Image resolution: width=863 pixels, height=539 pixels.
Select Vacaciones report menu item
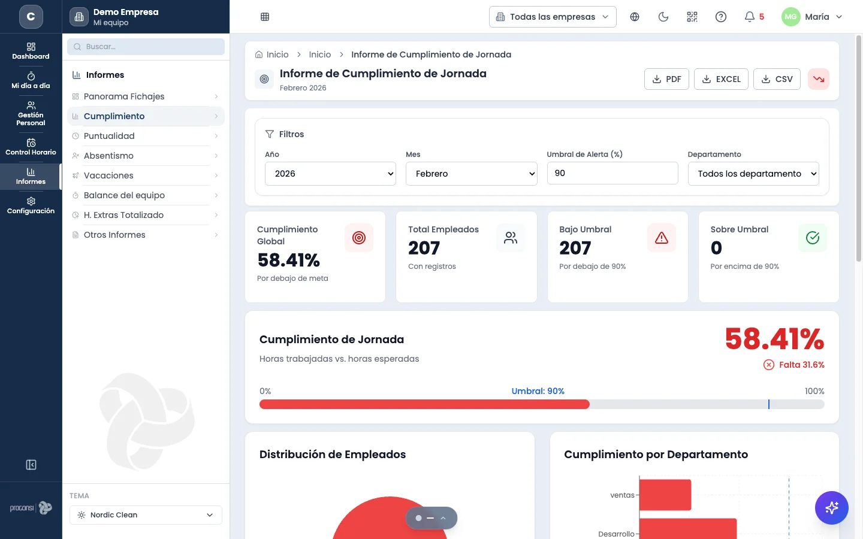[146, 175]
